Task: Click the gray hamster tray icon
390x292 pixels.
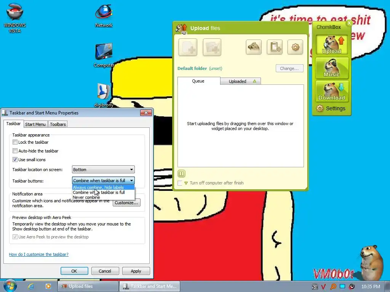Action: tap(315, 287)
